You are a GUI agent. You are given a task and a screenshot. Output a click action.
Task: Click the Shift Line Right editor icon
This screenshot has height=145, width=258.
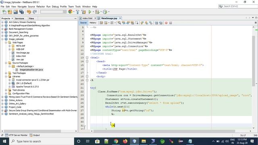pos(161,23)
